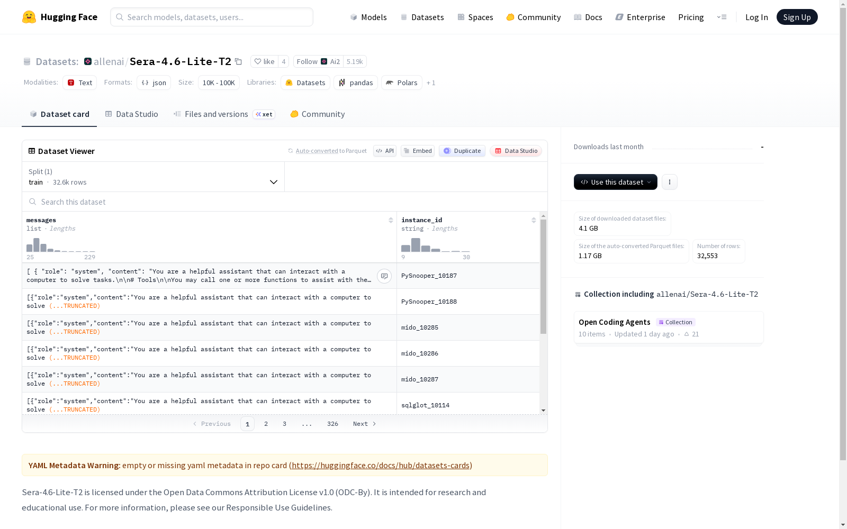847x529 pixels.
Task: Copy dataset name with the copy icon
Action: 238,61
